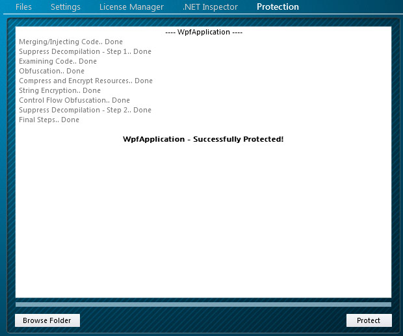
Task: Select the Examining Code log line
Action: click(x=58, y=61)
